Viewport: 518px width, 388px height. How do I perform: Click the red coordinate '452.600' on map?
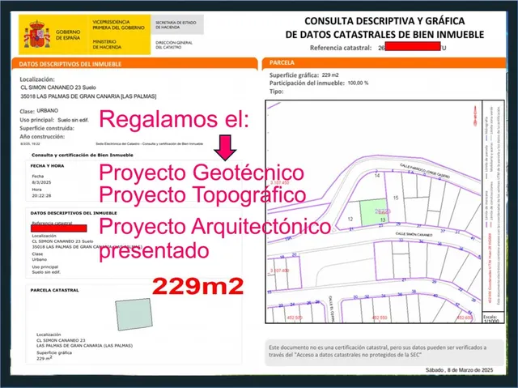[465, 318]
